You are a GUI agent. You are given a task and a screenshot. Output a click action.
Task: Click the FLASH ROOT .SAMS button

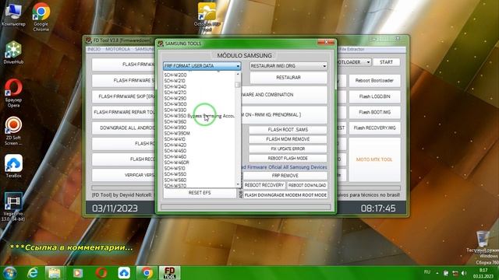click(288, 130)
